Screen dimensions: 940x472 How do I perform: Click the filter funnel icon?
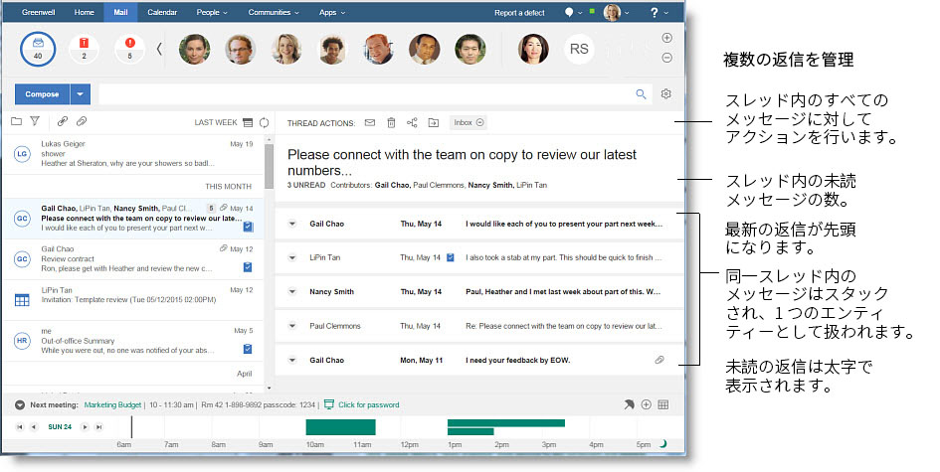(35, 121)
